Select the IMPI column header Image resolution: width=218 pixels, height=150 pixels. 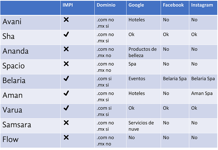point(77,8)
